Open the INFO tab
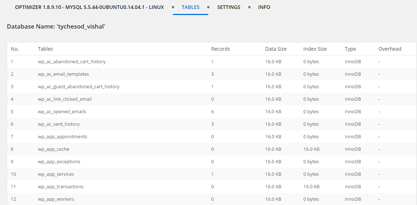 coord(264,7)
